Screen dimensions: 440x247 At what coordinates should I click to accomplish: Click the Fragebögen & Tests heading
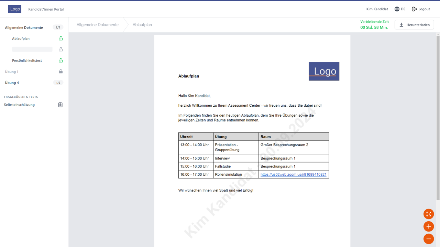click(21, 97)
